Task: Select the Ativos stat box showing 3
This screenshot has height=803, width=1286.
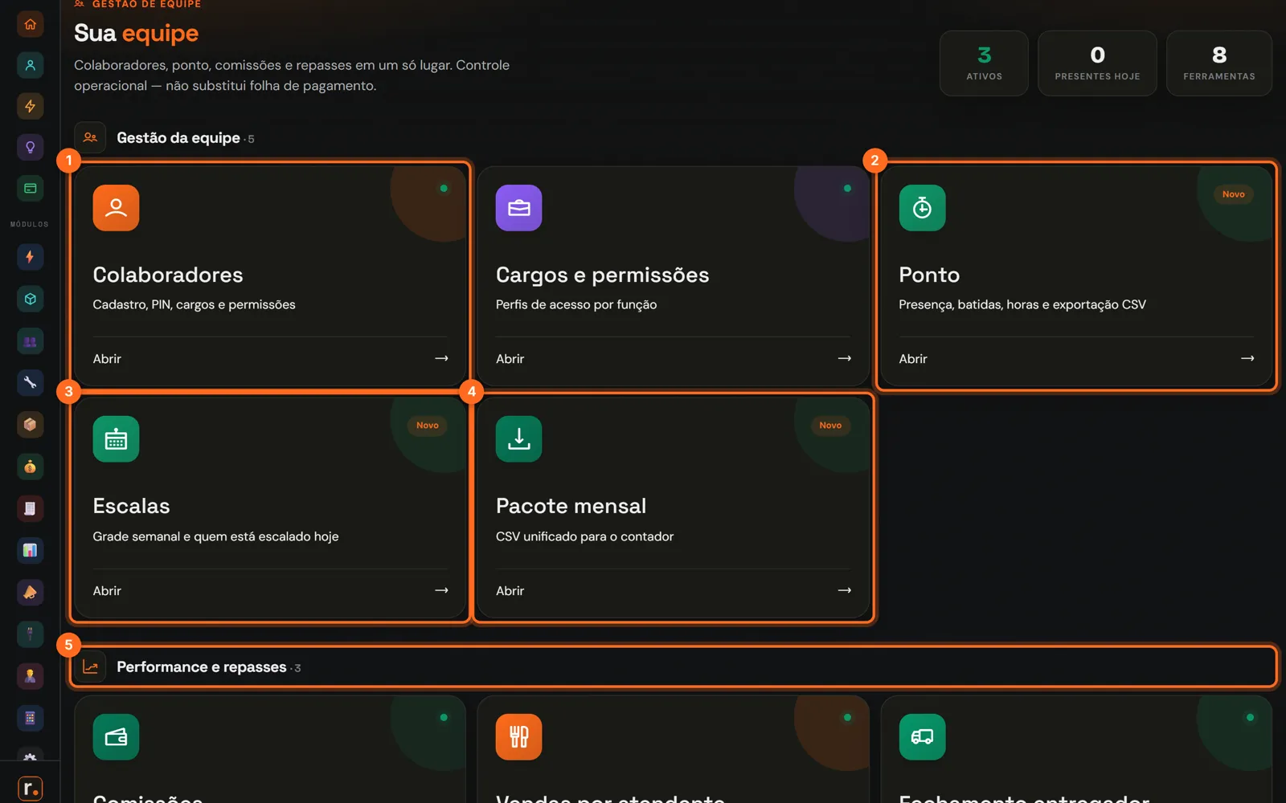Action: point(984,63)
